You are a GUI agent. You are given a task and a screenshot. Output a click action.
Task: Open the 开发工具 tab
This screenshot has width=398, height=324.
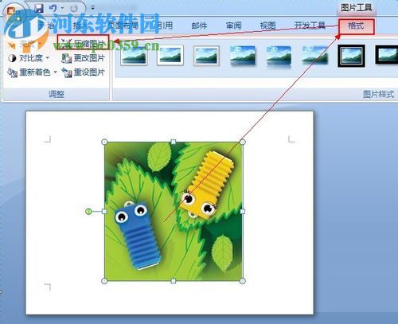click(310, 25)
